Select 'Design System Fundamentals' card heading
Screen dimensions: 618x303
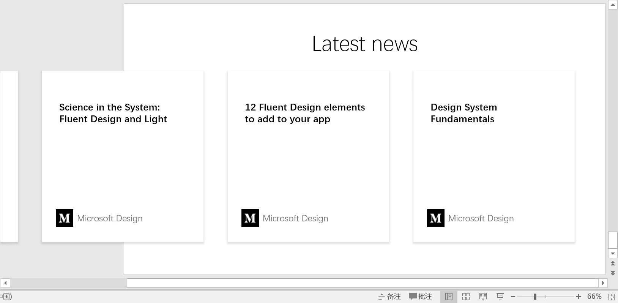tap(463, 113)
